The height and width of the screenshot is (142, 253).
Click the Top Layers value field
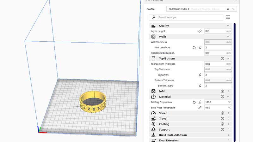(x=218, y=75)
